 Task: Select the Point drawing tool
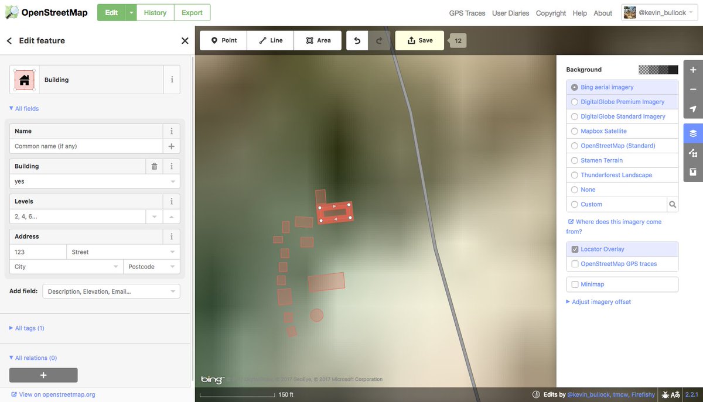pyautogui.click(x=223, y=40)
